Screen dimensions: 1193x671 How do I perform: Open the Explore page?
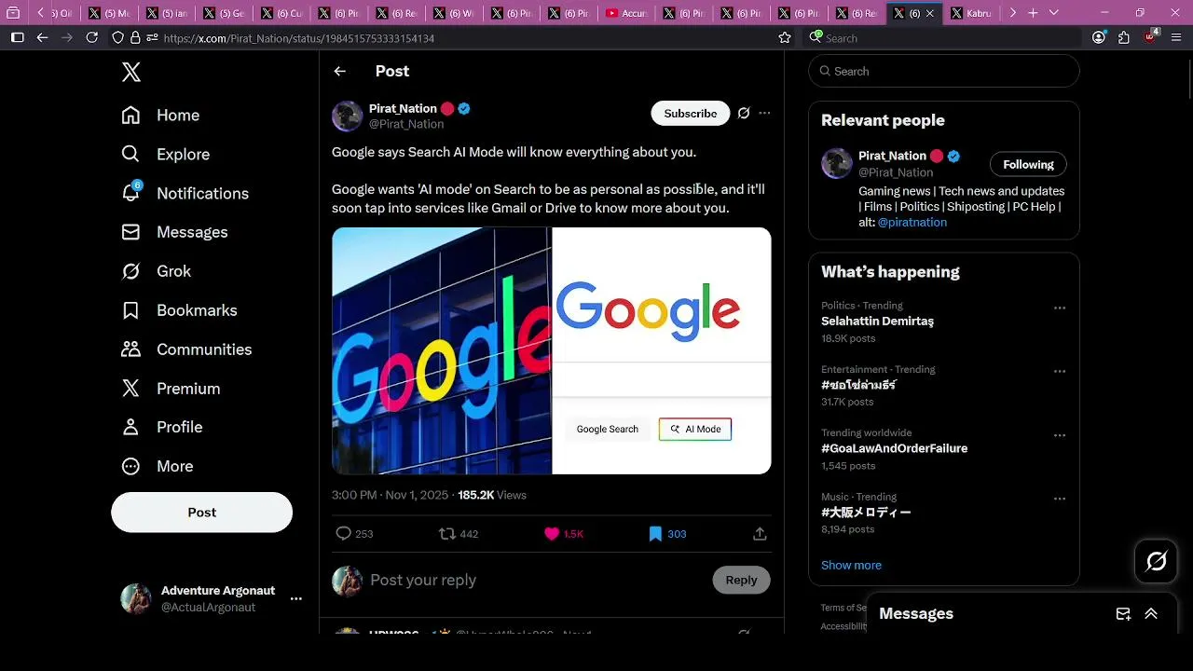[165, 155]
